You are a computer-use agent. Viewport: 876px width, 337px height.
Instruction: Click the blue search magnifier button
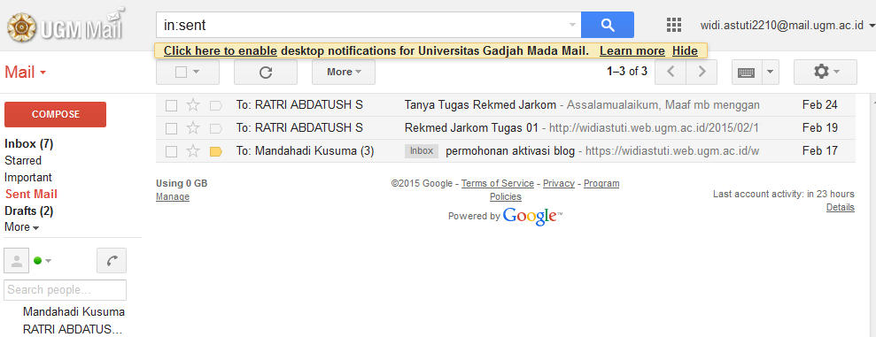point(608,25)
